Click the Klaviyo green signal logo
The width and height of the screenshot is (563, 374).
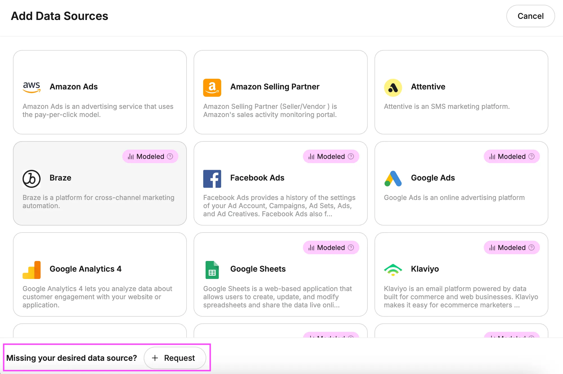393,270
